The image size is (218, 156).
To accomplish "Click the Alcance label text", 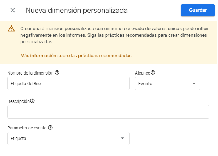I will (x=143, y=73).
